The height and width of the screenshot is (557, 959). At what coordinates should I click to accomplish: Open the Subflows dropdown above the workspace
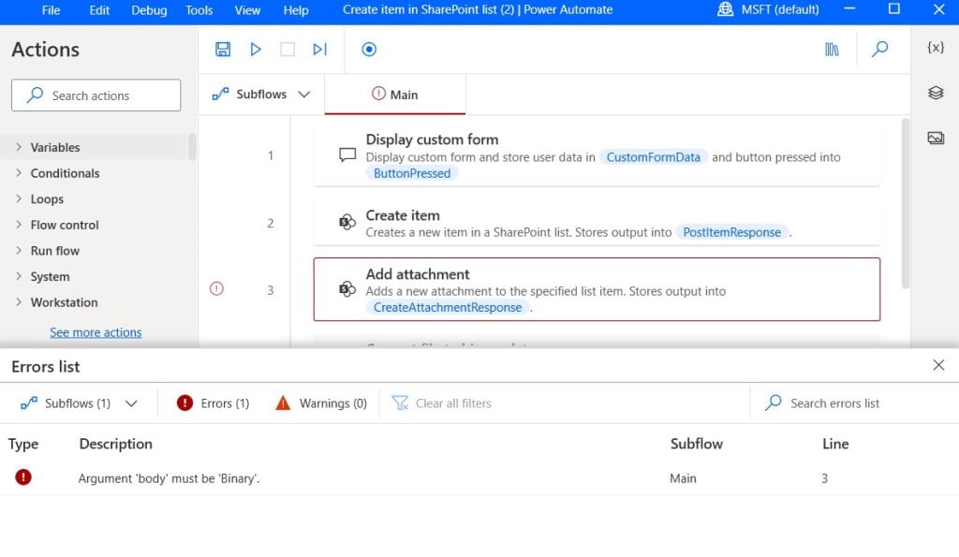261,95
